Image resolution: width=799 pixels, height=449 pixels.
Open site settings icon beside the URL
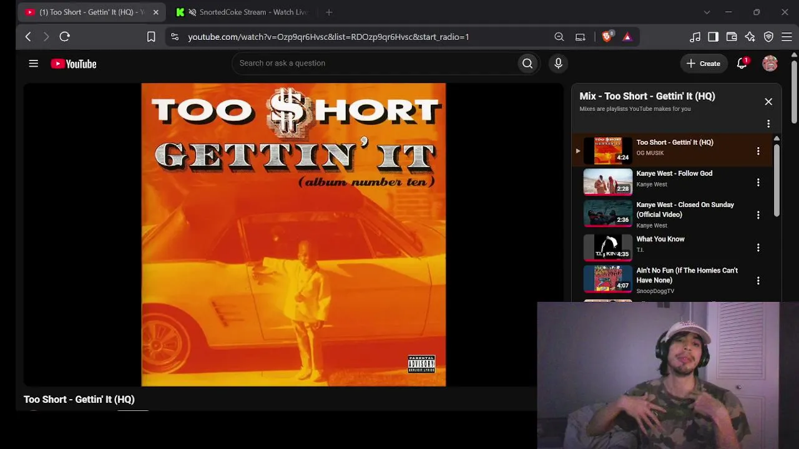click(175, 37)
